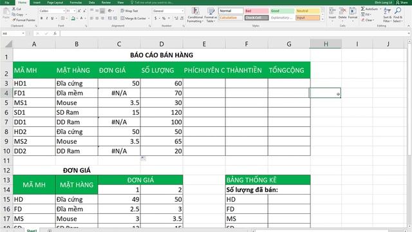Apply percent style
This screenshot has width=412, height=232.
coord(164,19)
